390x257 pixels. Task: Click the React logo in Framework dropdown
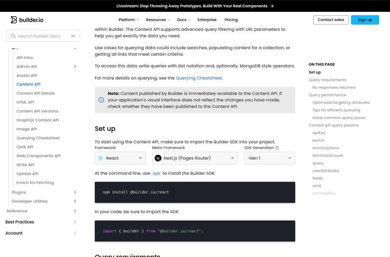tap(101, 158)
